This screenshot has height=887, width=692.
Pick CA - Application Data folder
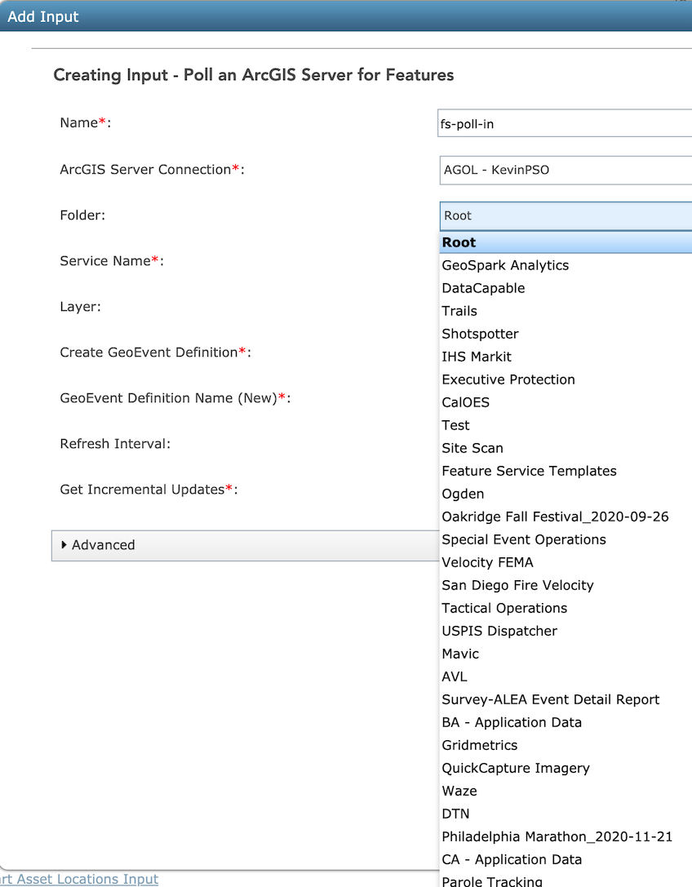(566, 859)
